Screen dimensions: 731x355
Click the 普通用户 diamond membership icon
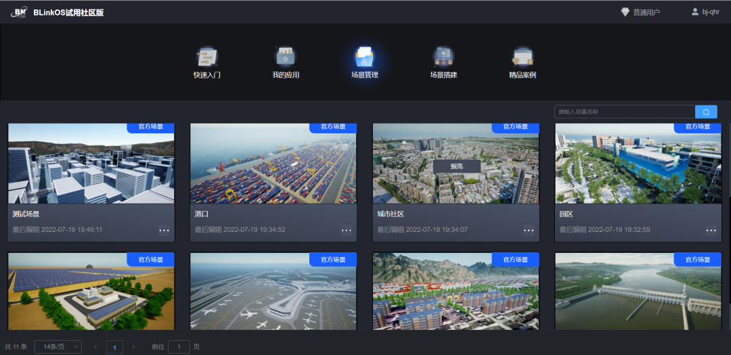(x=625, y=12)
